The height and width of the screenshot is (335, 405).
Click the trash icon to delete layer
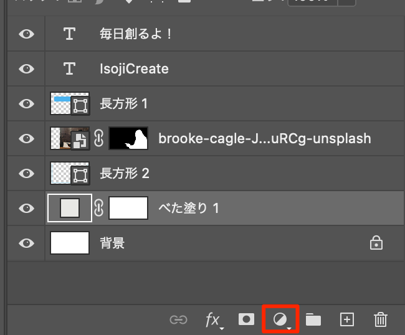click(380, 319)
